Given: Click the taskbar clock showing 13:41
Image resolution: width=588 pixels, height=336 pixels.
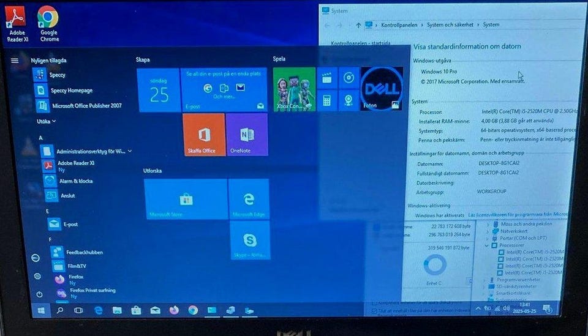Looking at the screenshot, I should [x=525, y=308].
